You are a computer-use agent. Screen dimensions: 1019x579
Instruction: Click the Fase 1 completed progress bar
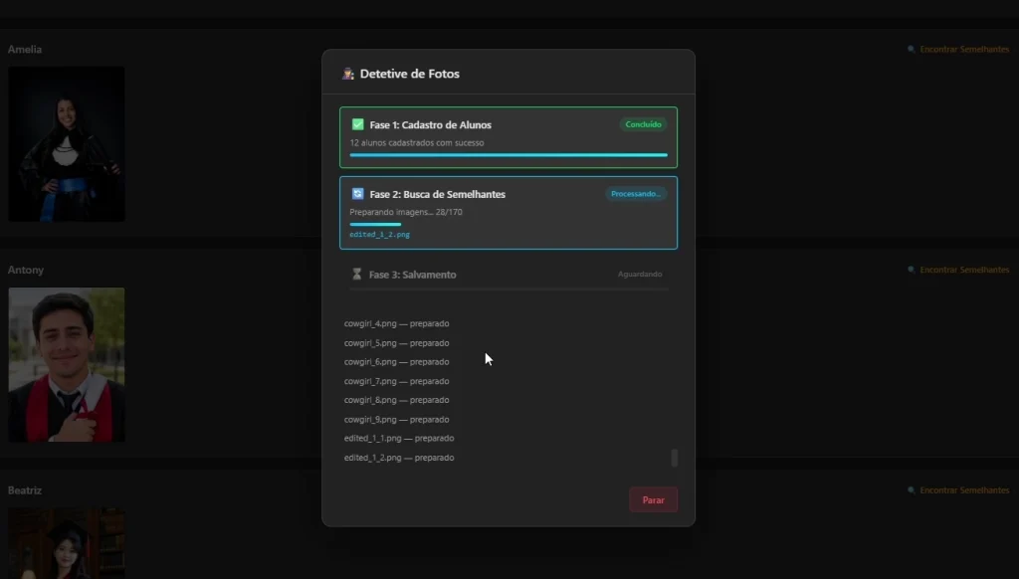[x=509, y=154]
